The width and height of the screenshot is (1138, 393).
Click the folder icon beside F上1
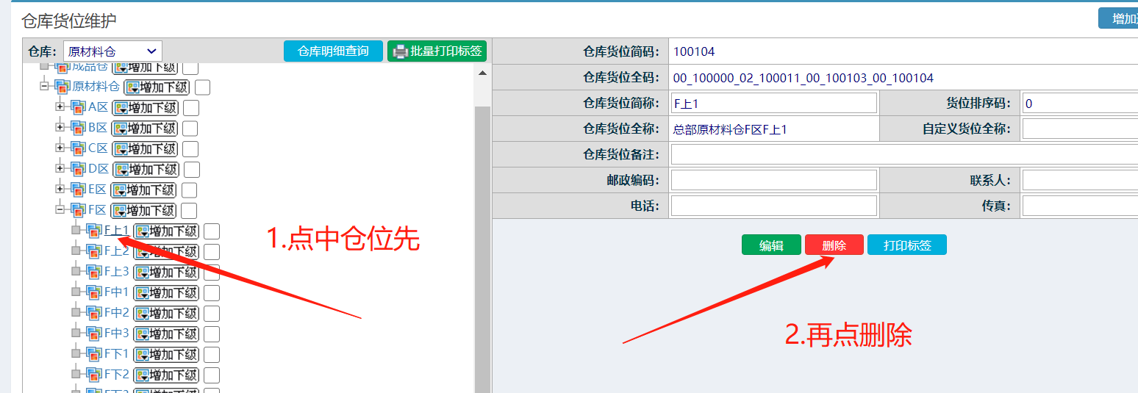(94, 231)
